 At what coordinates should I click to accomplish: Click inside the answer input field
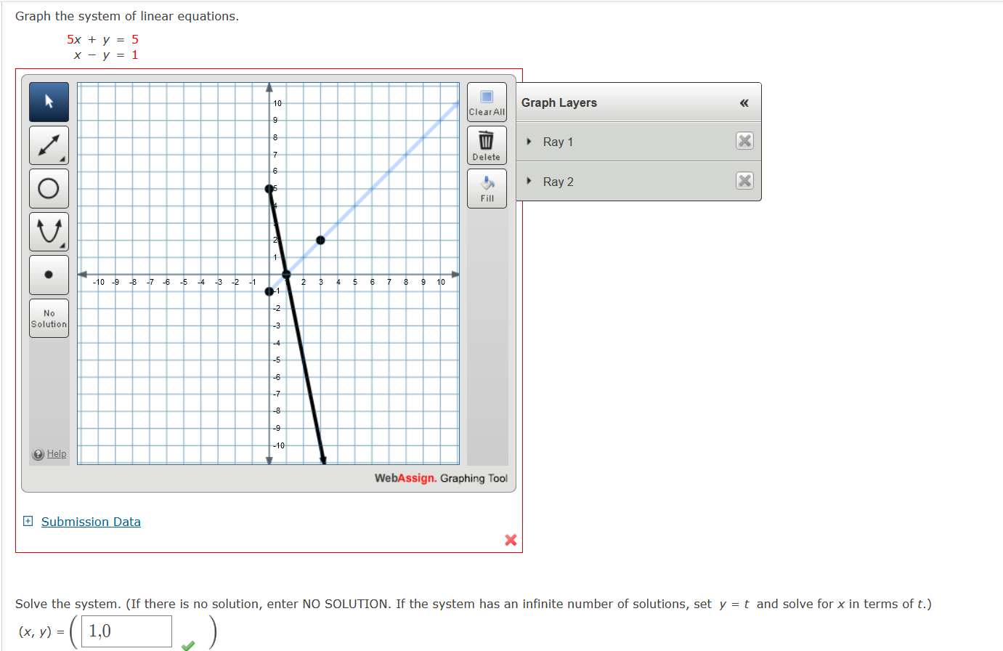click(x=125, y=631)
